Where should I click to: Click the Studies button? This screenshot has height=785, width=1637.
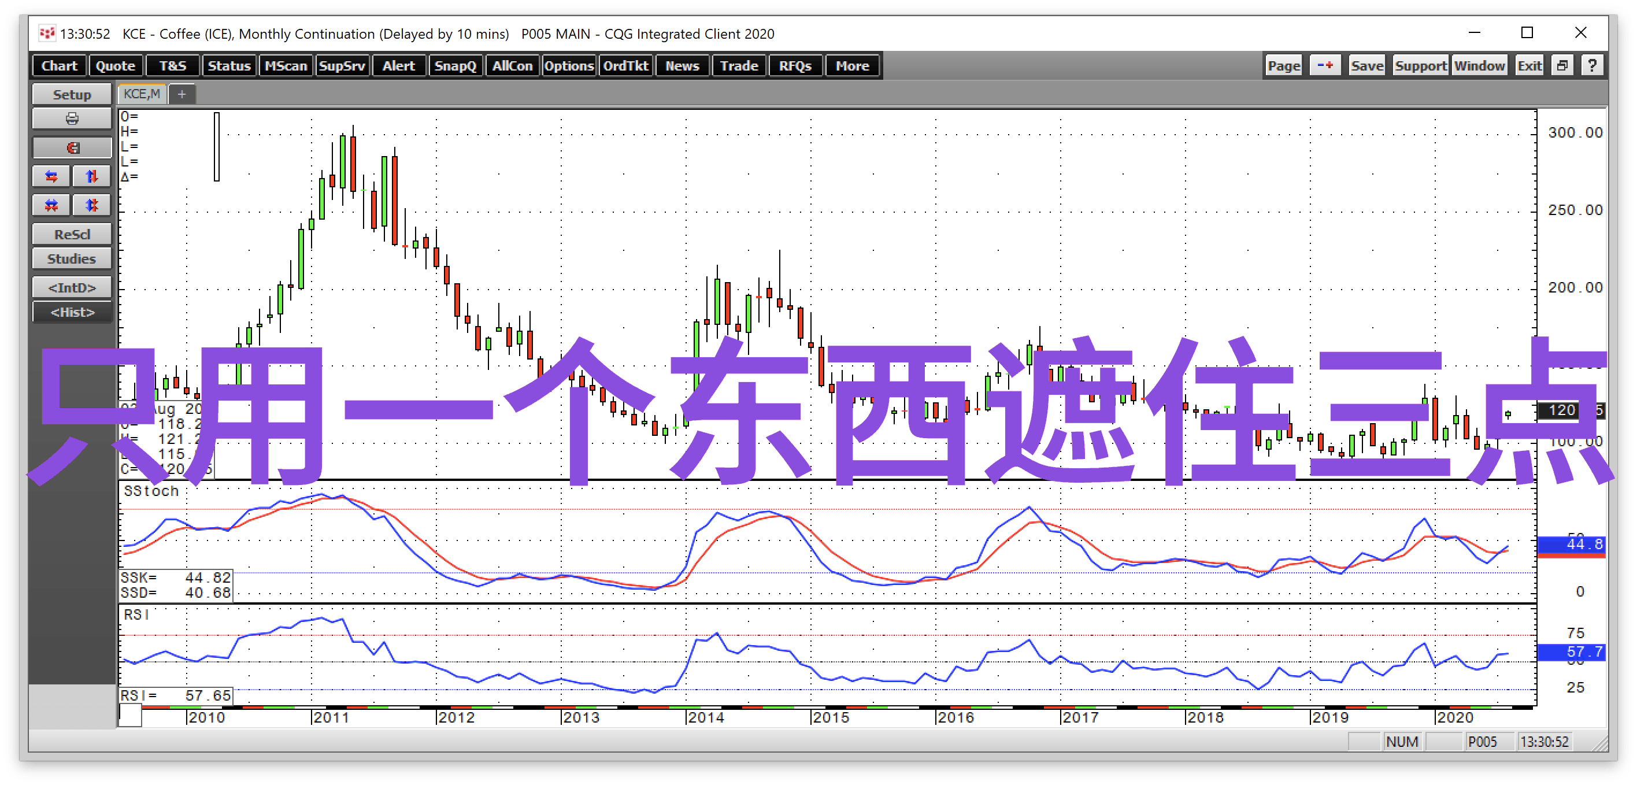(72, 259)
